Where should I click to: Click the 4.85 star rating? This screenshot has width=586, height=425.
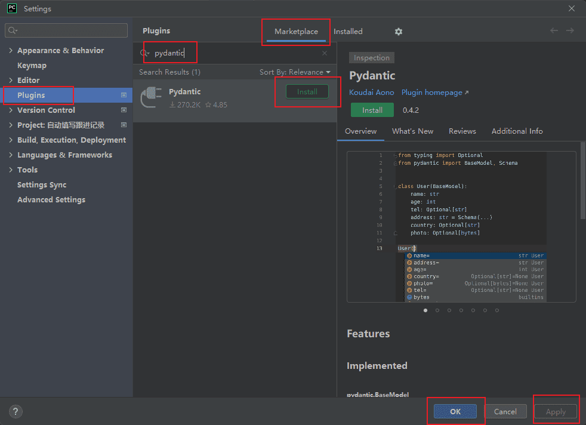point(217,105)
